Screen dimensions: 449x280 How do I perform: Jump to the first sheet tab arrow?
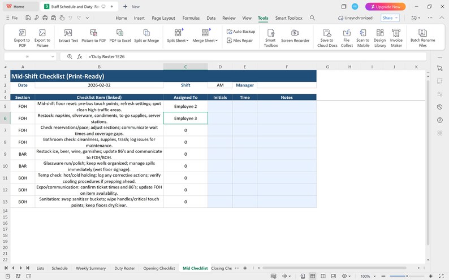(6, 268)
